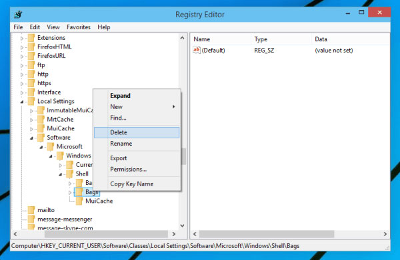400x260 pixels.
Task: Click values pane horizontal scrollbar thumb
Action: (x=267, y=234)
